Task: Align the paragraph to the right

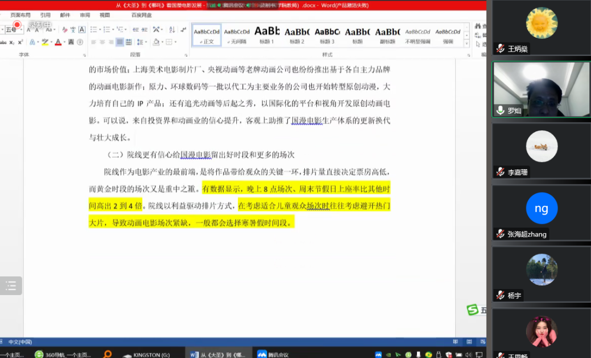Action: (x=111, y=42)
